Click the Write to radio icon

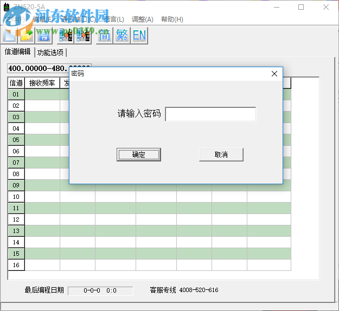tap(83, 36)
